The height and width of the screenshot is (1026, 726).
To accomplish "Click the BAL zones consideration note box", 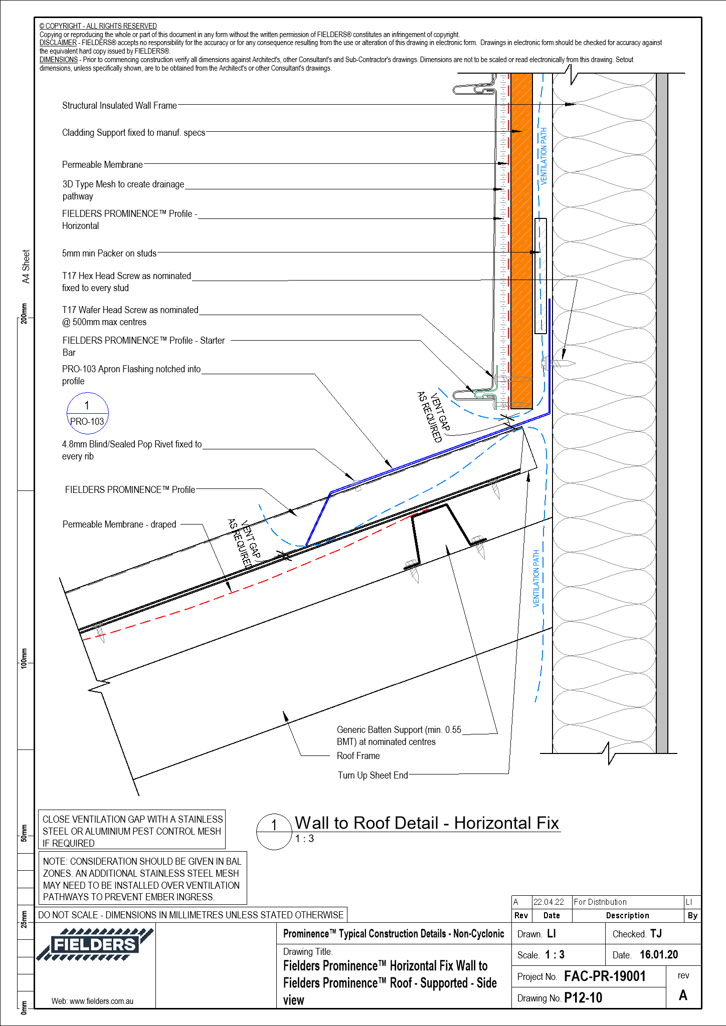I will point(142,879).
